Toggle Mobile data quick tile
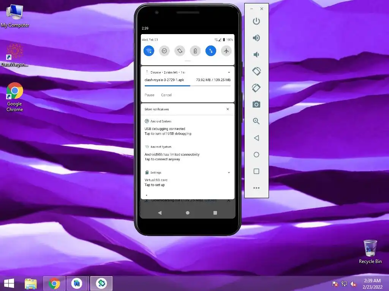 click(211, 51)
